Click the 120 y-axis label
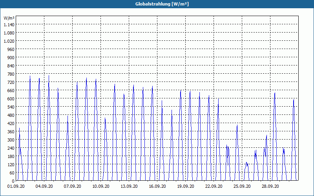This screenshot has height=196, width=314. coord(11,165)
